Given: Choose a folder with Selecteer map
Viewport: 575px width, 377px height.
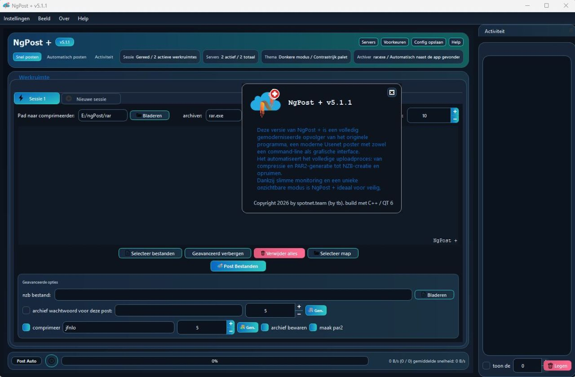Looking at the screenshot, I should [332, 253].
